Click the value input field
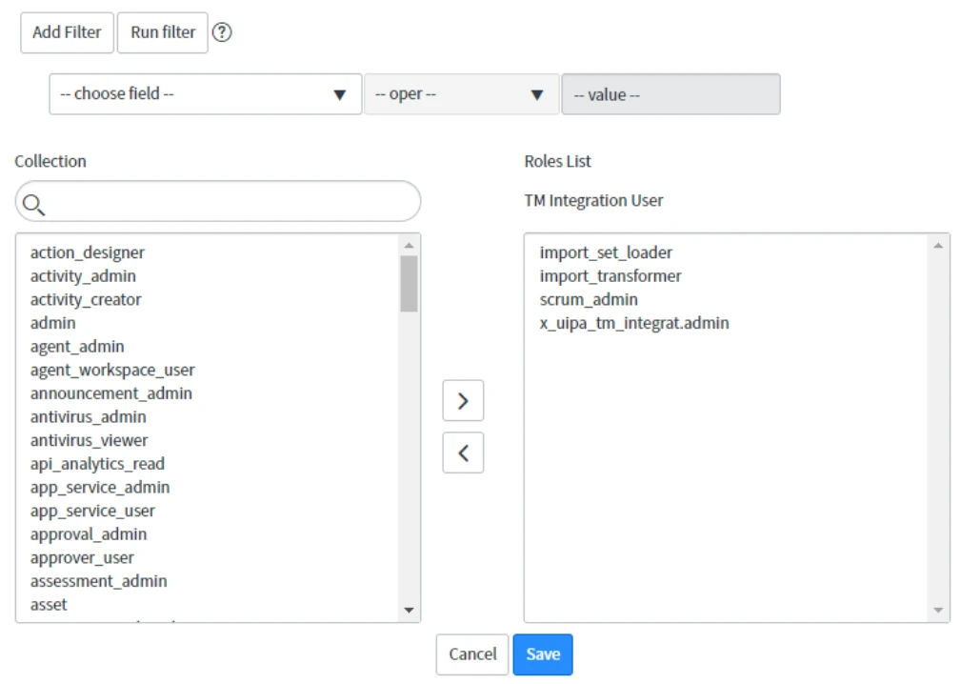This screenshot has width=980, height=684. (x=670, y=94)
